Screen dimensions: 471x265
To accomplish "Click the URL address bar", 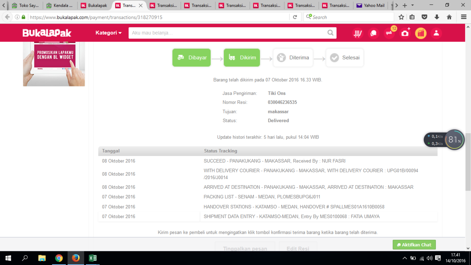I will click(158, 17).
